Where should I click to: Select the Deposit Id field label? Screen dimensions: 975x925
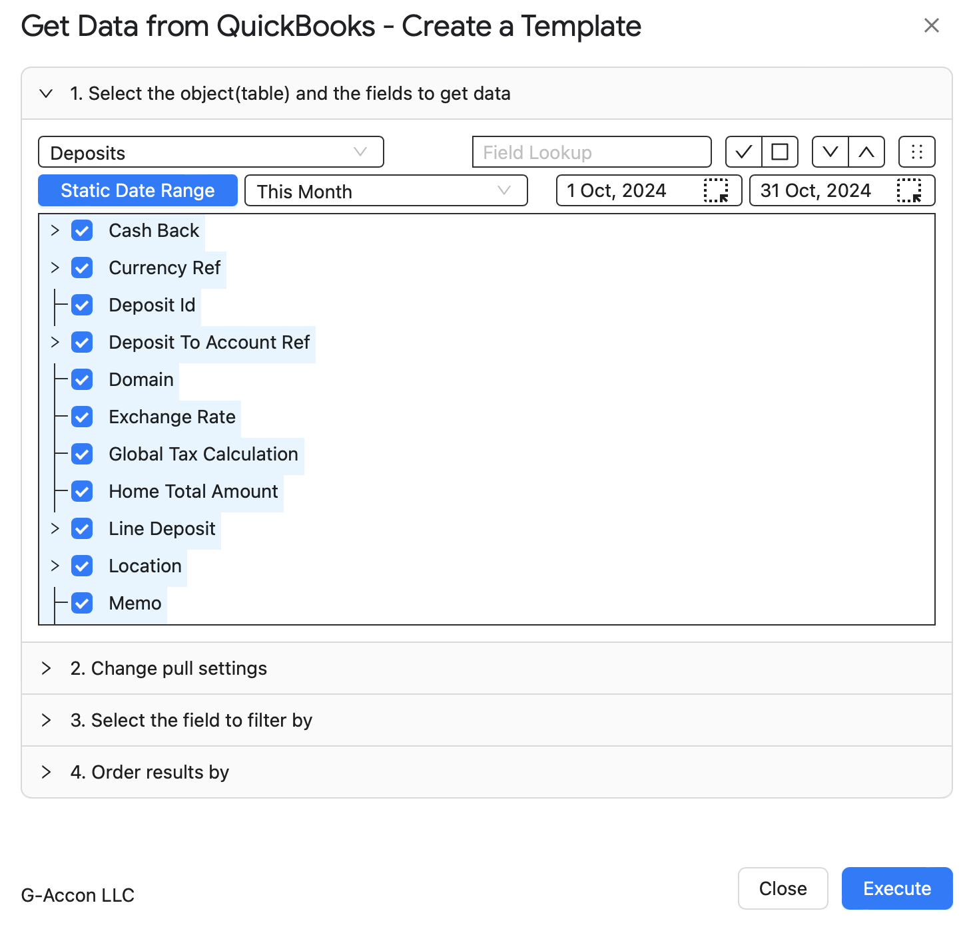tap(152, 305)
